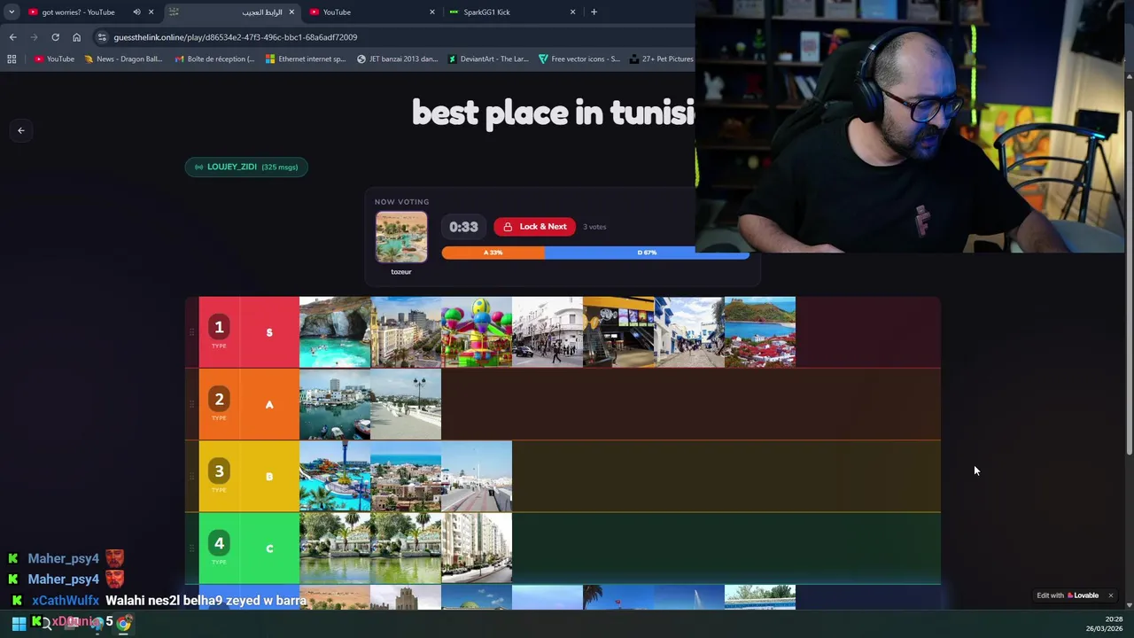
Task: Click the blue D 67% vote bar
Action: point(647,253)
